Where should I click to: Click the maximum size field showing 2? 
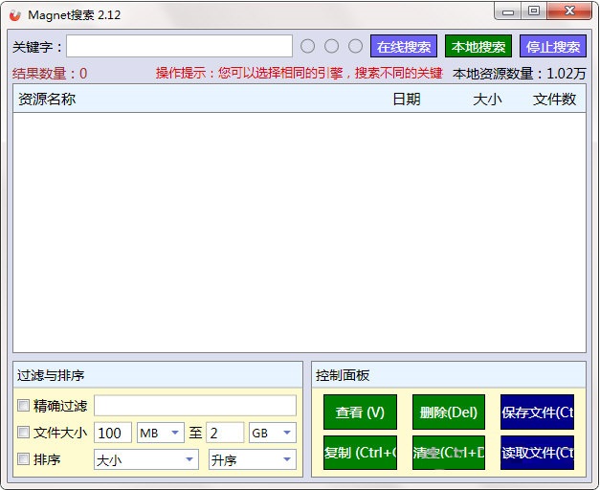click(225, 433)
